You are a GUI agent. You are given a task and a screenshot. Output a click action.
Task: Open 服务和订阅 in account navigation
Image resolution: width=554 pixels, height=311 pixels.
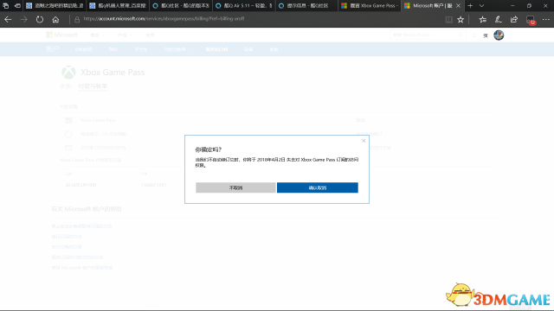(x=216, y=49)
